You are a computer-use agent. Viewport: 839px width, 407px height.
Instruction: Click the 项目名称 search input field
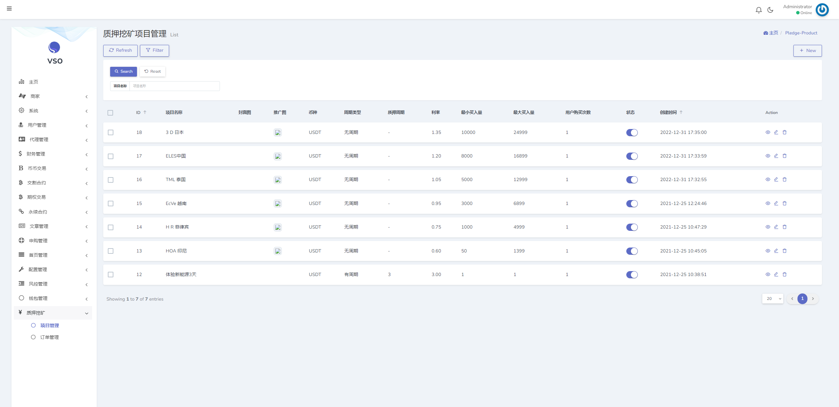coord(174,86)
